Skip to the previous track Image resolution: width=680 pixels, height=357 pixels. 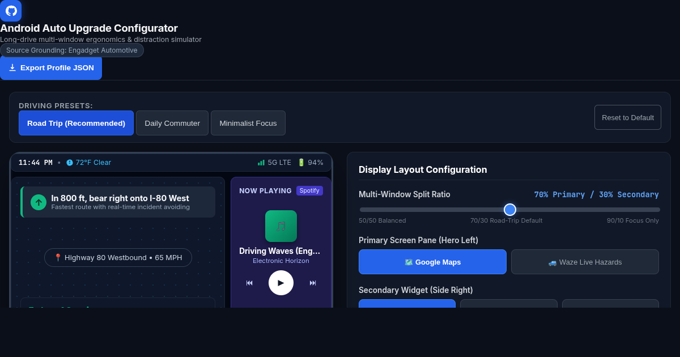249,283
